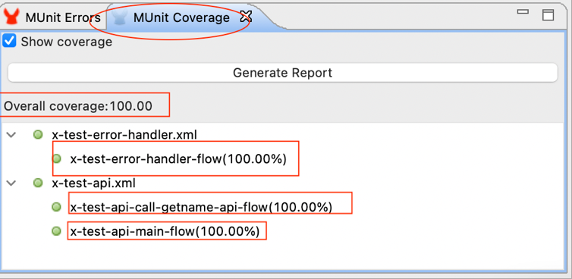Select x-test-api-call-getname-api-flow(100.00%) item

coord(201,207)
